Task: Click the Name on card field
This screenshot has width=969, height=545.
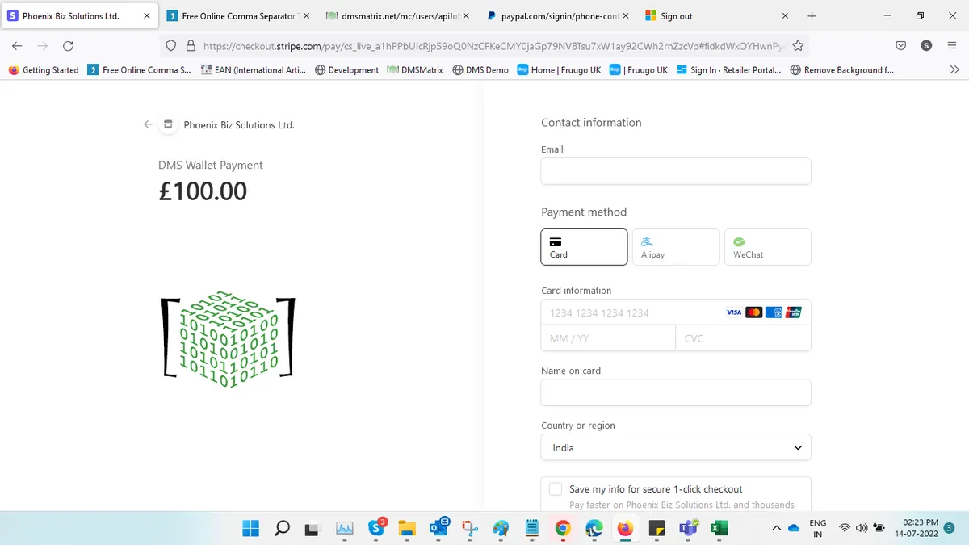Action: pos(676,392)
